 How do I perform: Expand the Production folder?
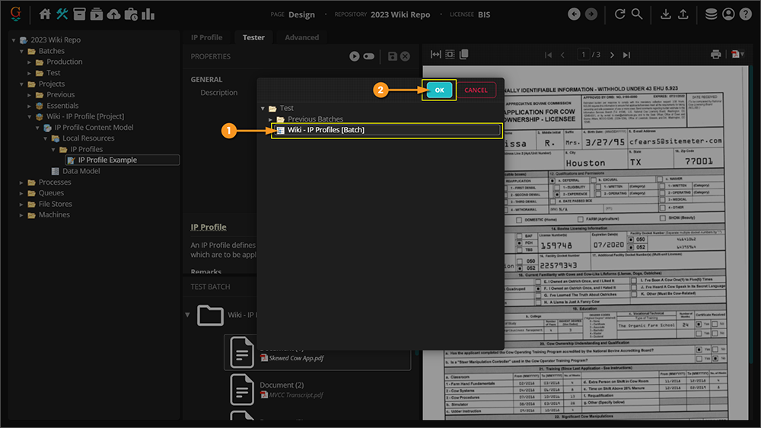click(x=29, y=62)
